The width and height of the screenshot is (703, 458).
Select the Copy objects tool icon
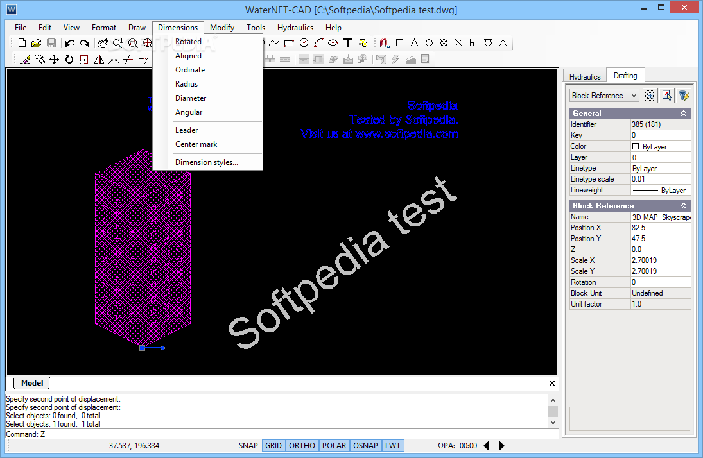point(40,59)
